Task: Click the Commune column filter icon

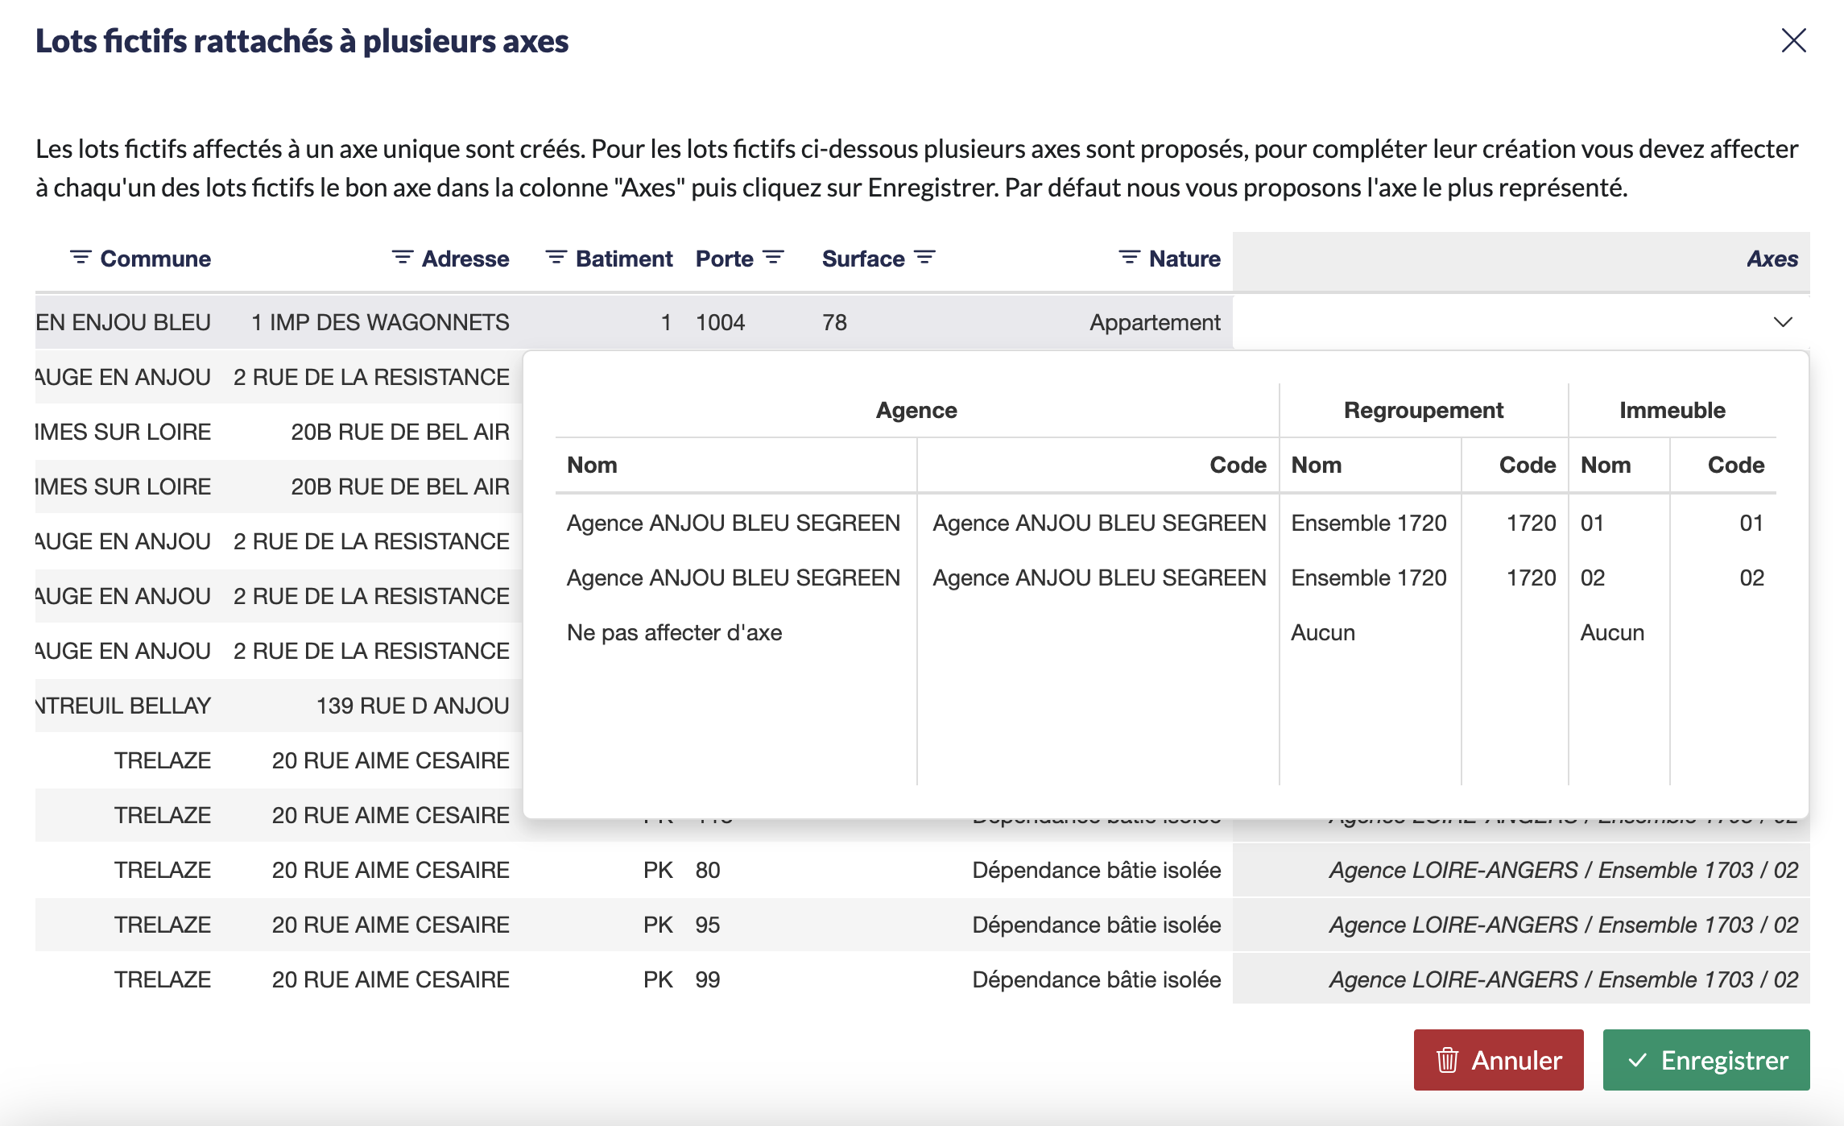Action: pyautogui.click(x=81, y=258)
